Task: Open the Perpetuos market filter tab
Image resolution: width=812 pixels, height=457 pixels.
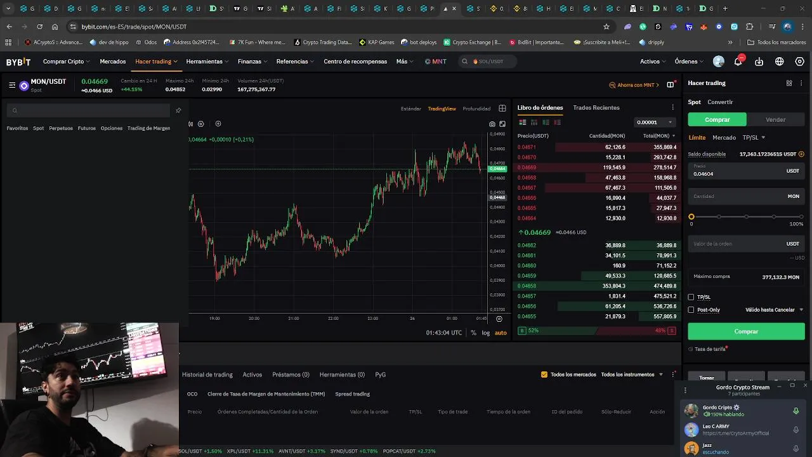Action: 61,128
